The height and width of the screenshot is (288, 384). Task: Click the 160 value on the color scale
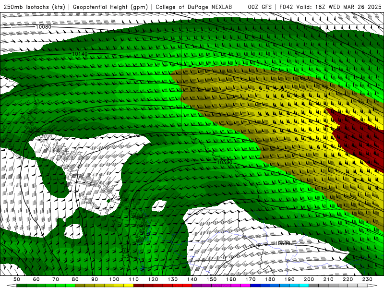pyautogui.click(x=231, y=279)
